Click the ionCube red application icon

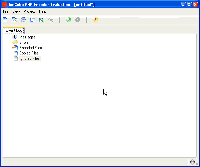pos(5,5)
